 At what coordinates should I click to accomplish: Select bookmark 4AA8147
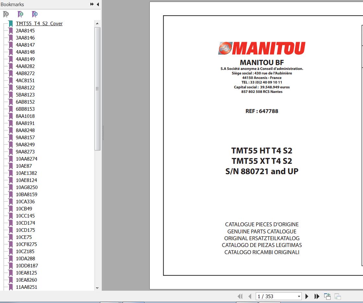click(25, 45)
